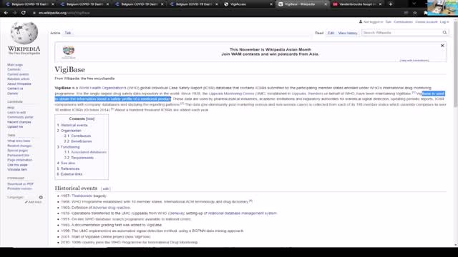Open Wikidata item sidebar link
The width and height of the screenshot is (458, 257).
pos(17,170)
